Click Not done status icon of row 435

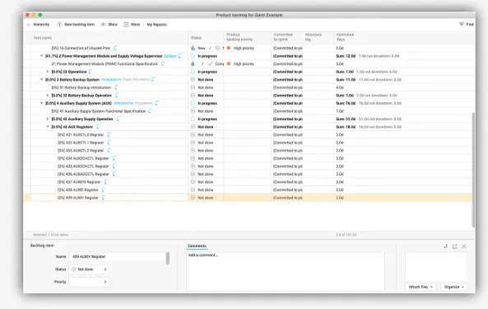193,166
